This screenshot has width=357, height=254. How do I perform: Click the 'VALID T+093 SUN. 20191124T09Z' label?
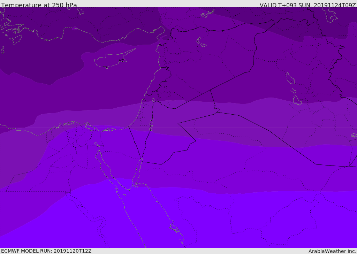click(x=307, y=5)
